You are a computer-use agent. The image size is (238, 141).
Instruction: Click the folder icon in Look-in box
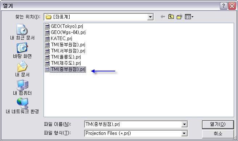(49, 17)
